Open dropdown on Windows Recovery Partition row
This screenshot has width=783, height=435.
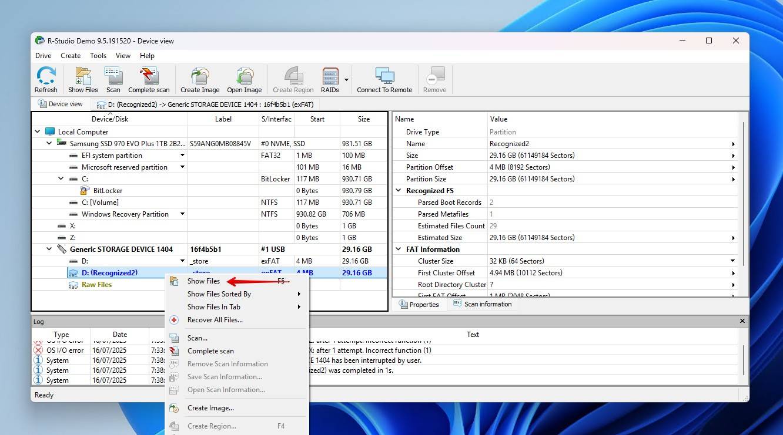pos(182,214)
